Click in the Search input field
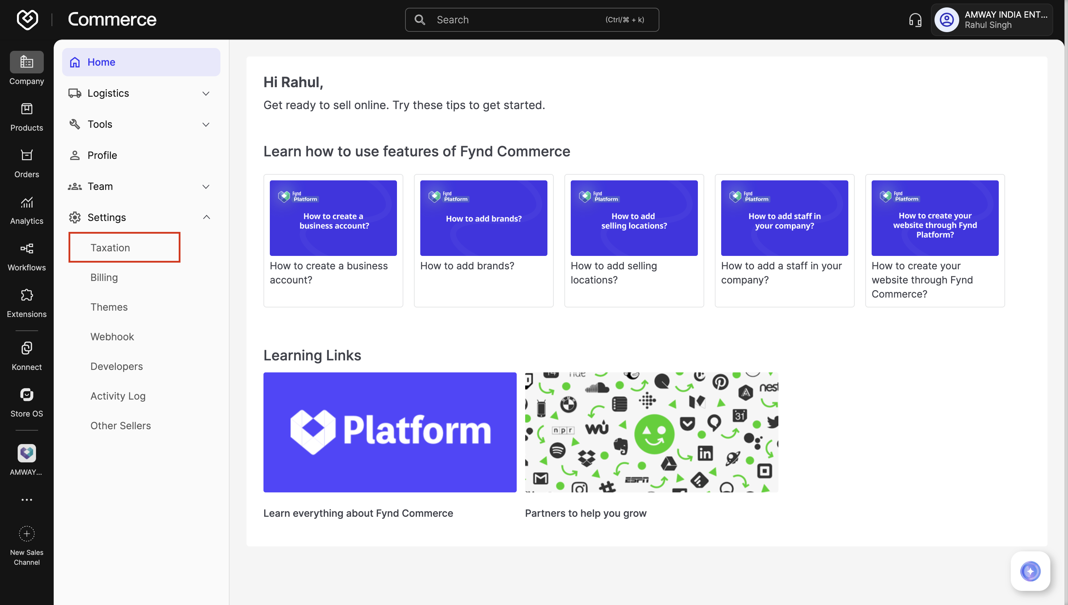 532,19
